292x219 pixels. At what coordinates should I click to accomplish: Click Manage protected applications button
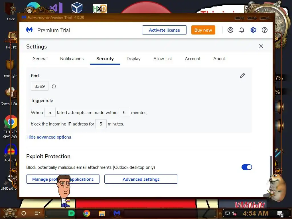pyautogui.click(x=63, y=179)
